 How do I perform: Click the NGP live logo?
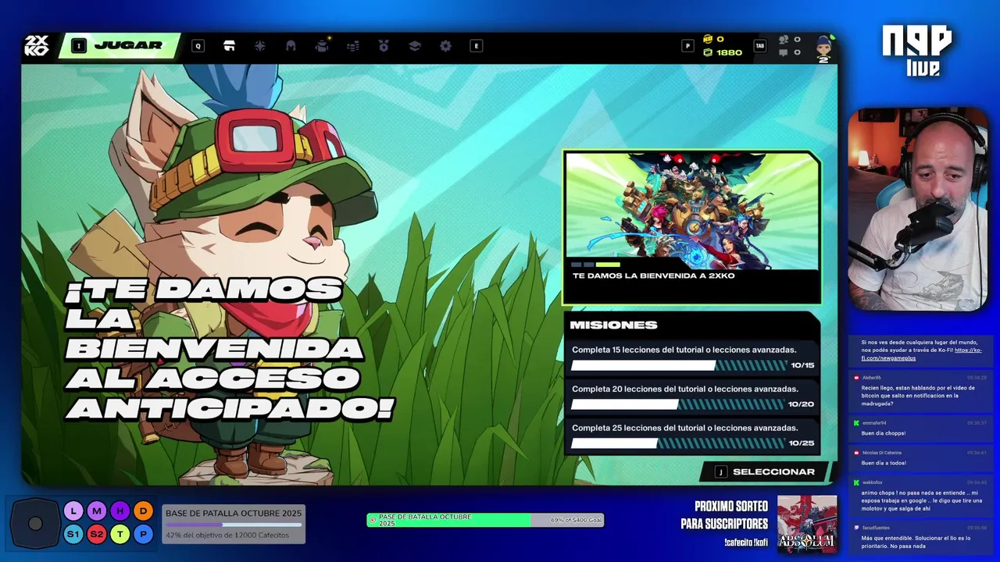coord(917,51)
